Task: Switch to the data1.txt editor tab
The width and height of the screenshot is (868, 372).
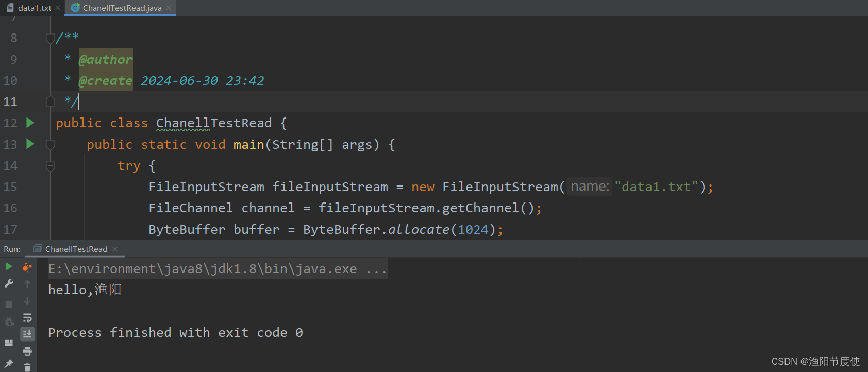Action: click(34, 8)
